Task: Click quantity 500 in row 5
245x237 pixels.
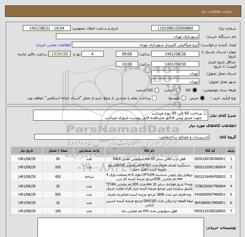Action: (58, 194)
